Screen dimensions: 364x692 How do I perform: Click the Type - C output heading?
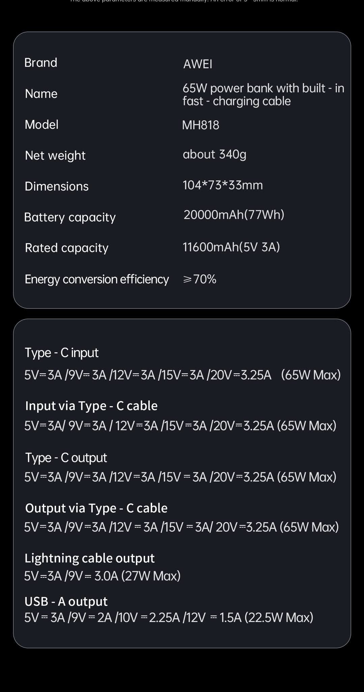[x=66, y=458]
